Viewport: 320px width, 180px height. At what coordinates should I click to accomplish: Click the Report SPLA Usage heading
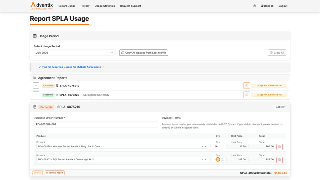tap(59, 19)
